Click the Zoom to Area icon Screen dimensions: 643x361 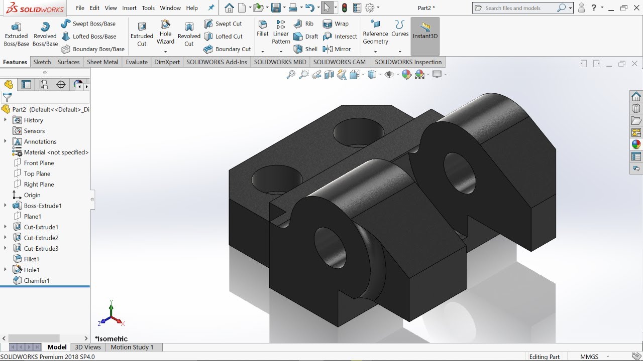(x=303, y=75)
